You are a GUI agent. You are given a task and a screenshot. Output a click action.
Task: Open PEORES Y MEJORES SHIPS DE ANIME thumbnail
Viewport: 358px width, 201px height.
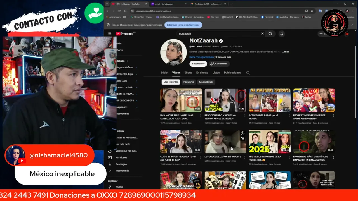click(314, 100)
